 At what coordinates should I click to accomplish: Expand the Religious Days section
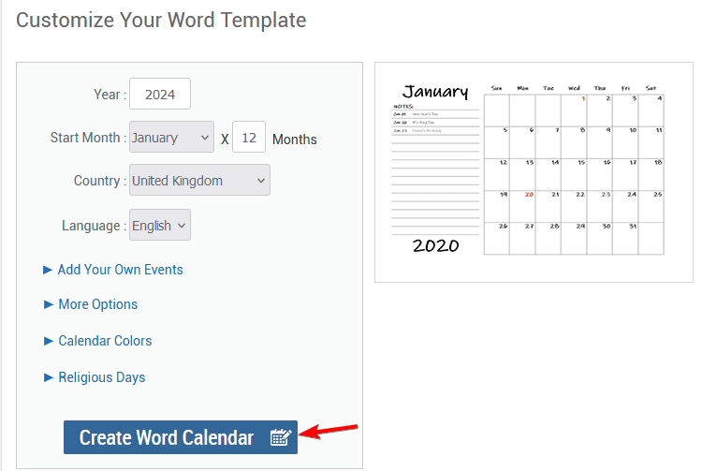click(x=102, y=377)
